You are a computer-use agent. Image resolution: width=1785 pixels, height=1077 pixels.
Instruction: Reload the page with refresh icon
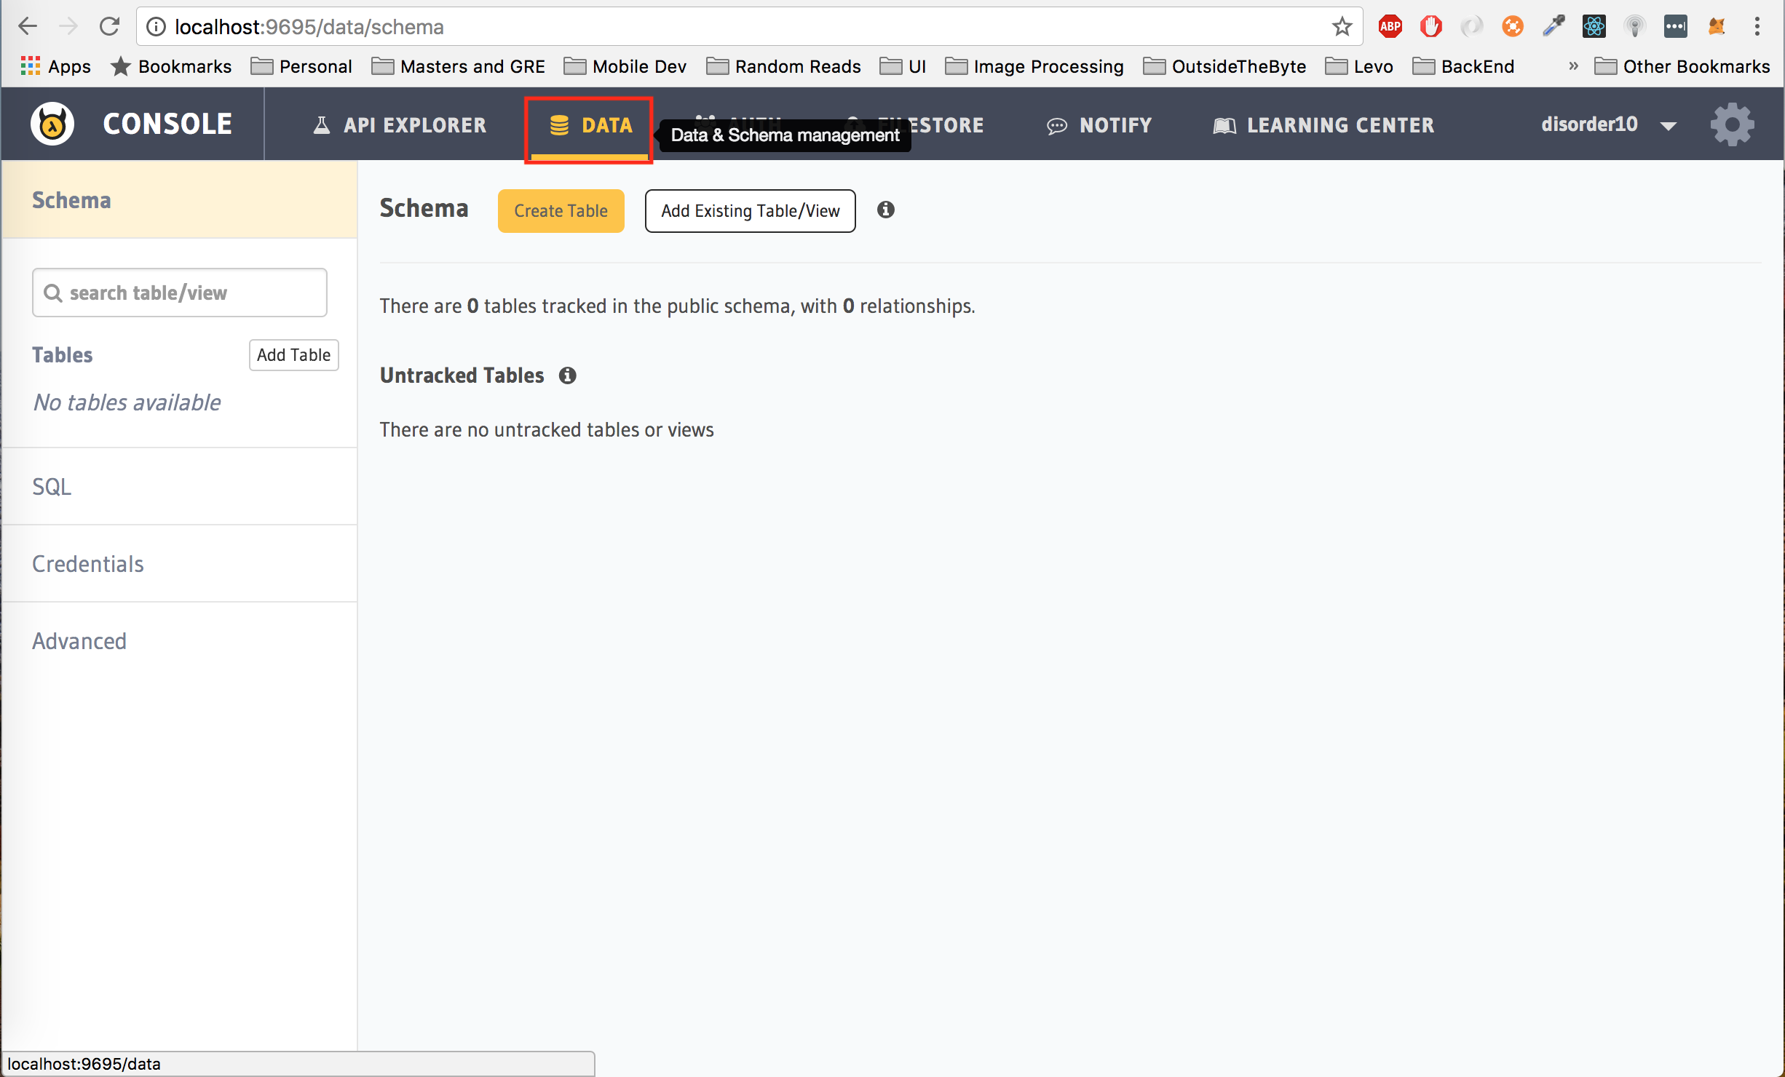click(110, 27)
